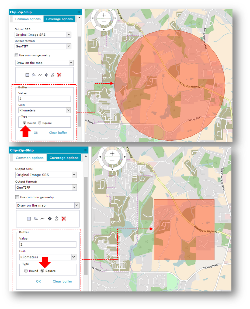Click red X delete geometry in square-buffer panel
Viewport: 250px width, 309px height.
point(64,219)
